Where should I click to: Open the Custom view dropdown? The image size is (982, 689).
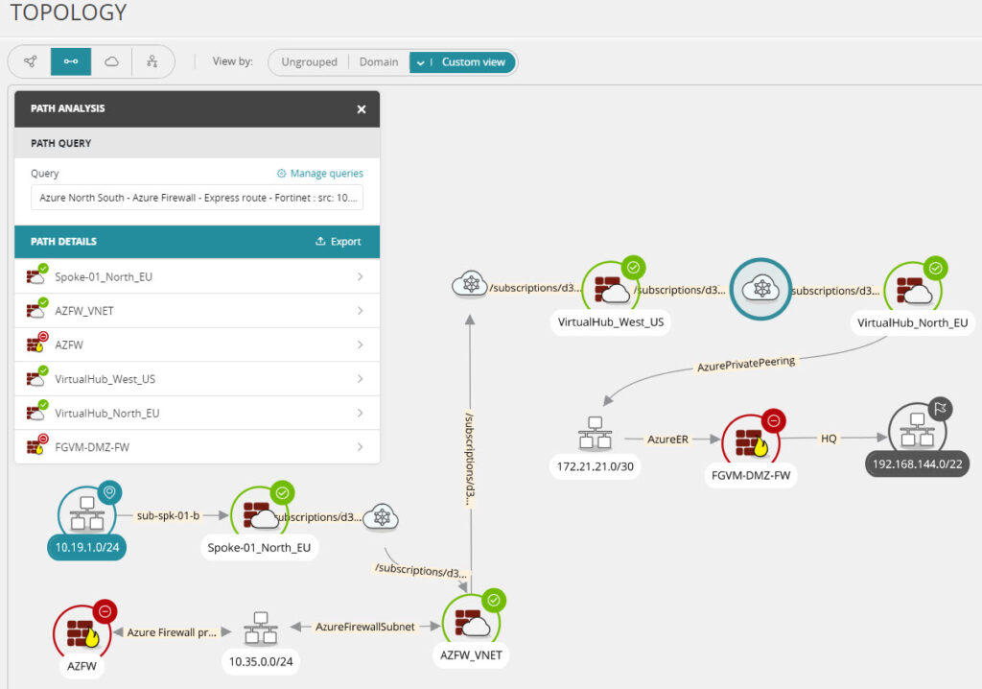463,62
